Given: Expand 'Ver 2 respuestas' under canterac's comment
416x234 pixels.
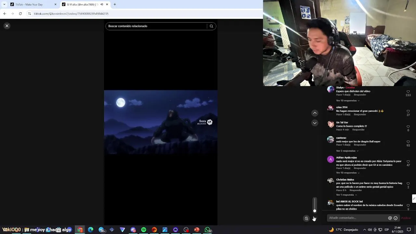Looking at the screenshot, I should [x=347, y=151].
